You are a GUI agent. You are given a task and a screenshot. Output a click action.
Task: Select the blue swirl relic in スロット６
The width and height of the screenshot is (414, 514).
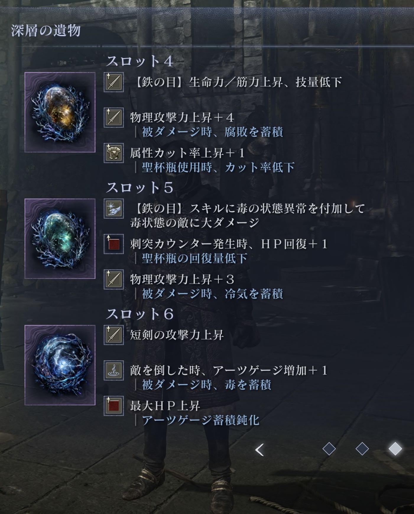coord(60,365)
